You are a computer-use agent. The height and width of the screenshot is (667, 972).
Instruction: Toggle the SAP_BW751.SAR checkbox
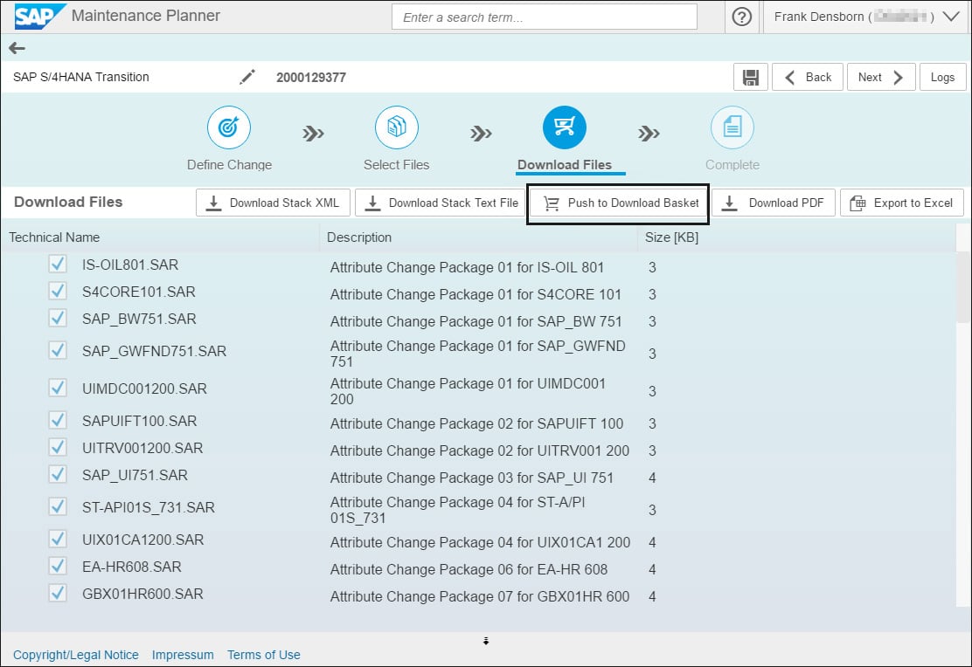click(58, 319)
